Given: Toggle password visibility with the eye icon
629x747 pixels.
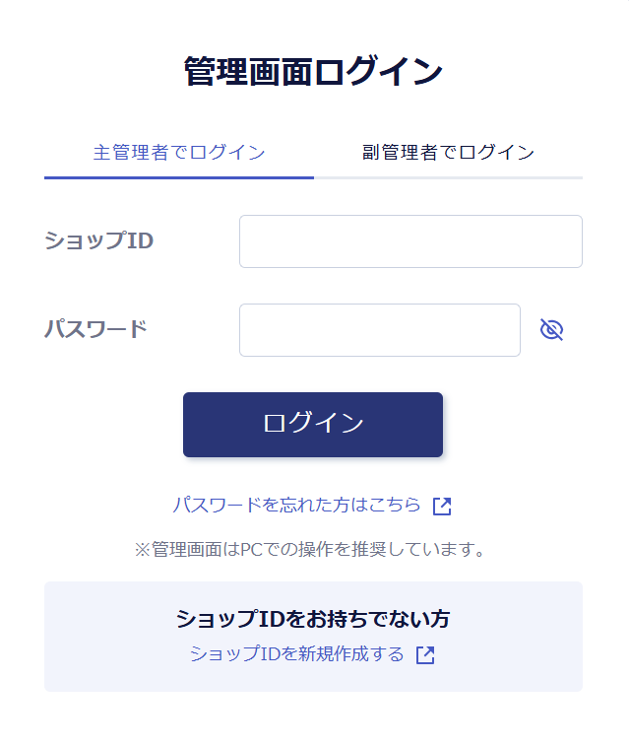Looking at the screenshot, I should coord(551,330).
